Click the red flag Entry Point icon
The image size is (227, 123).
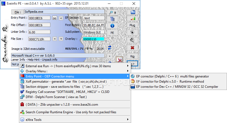22,76
